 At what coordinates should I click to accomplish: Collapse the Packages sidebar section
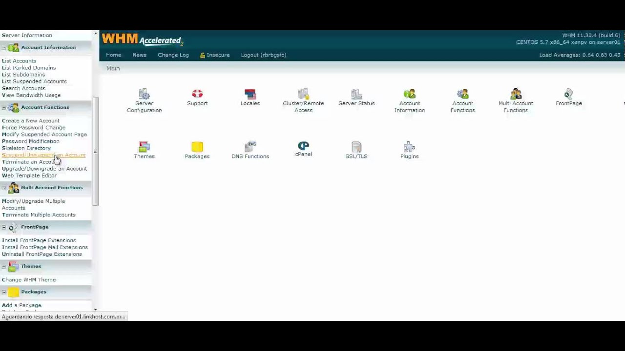[4, 292]
